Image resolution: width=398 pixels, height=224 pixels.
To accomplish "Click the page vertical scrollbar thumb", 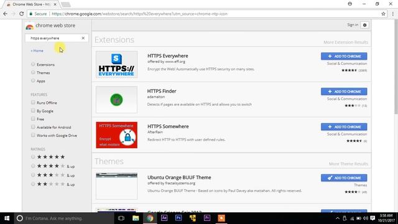I will pos(396,66).
